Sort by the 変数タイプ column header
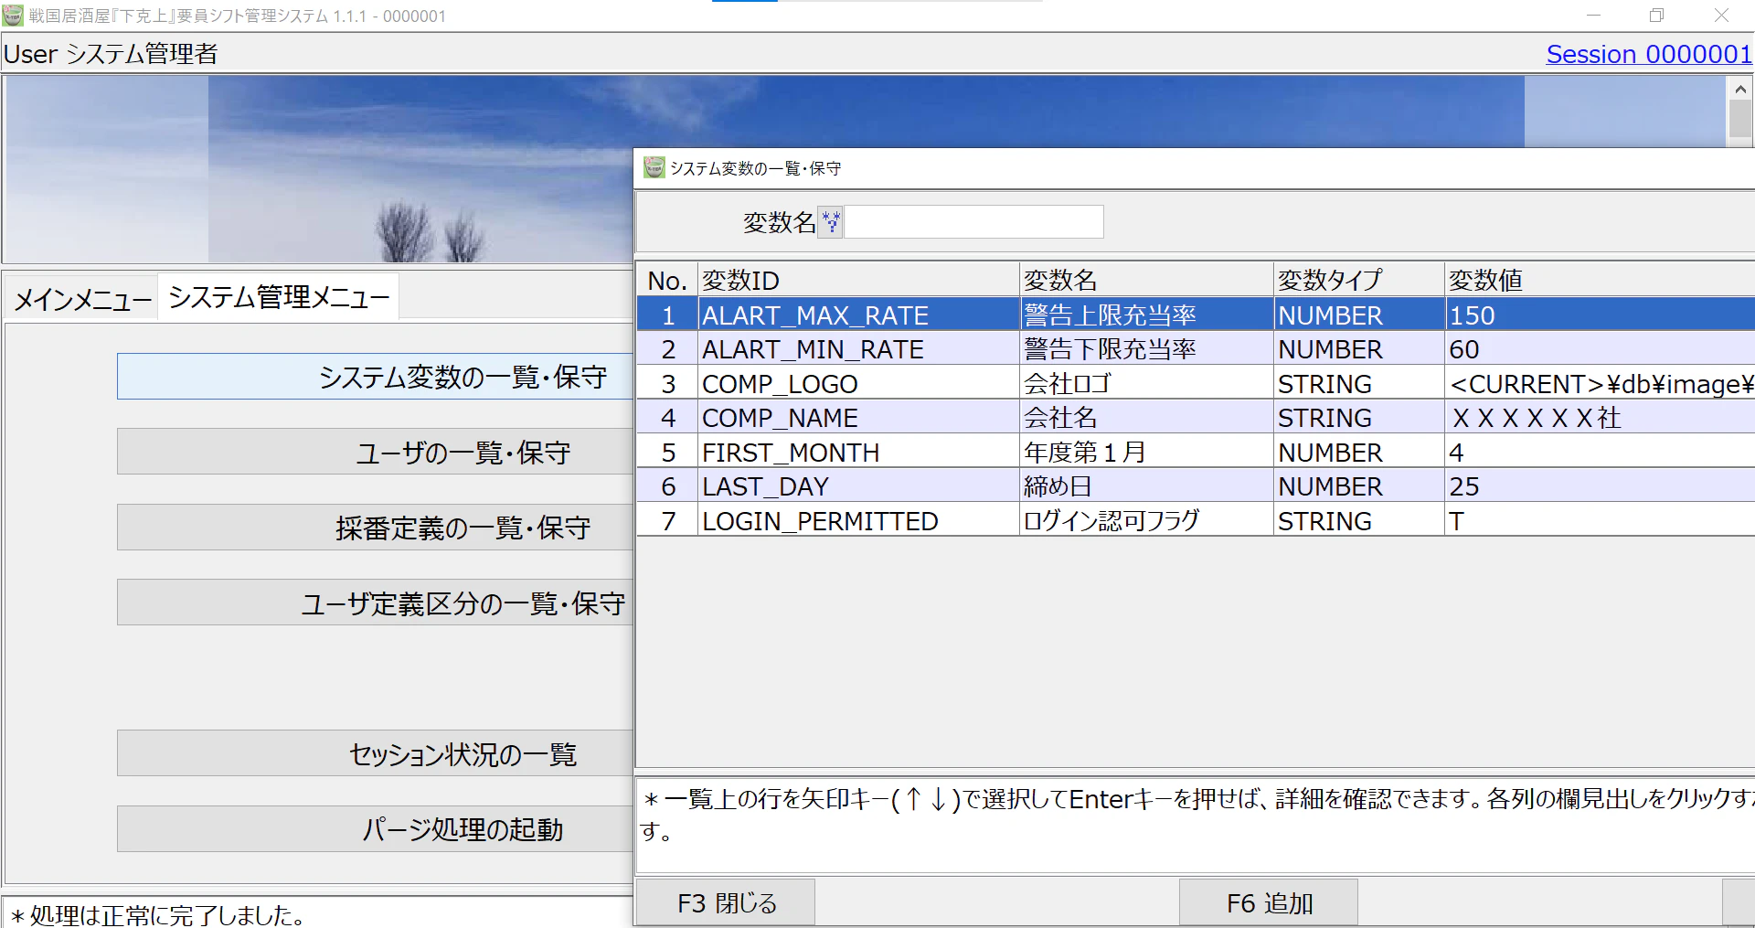This screenshot has width=1755, height=928. [1359, 280]
